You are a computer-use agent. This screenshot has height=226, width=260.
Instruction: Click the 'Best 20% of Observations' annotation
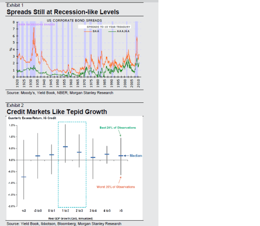click(x=117, y=128)
